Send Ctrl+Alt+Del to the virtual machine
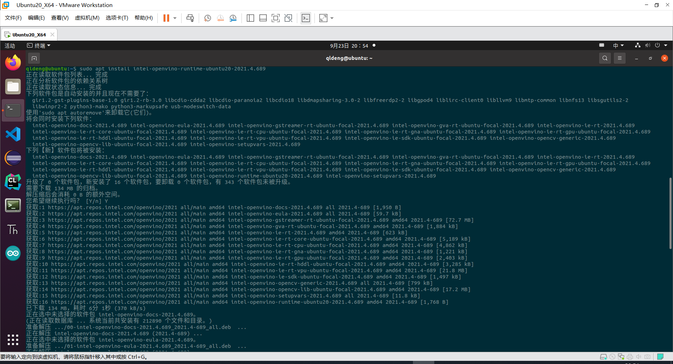 tap(190, 18)
